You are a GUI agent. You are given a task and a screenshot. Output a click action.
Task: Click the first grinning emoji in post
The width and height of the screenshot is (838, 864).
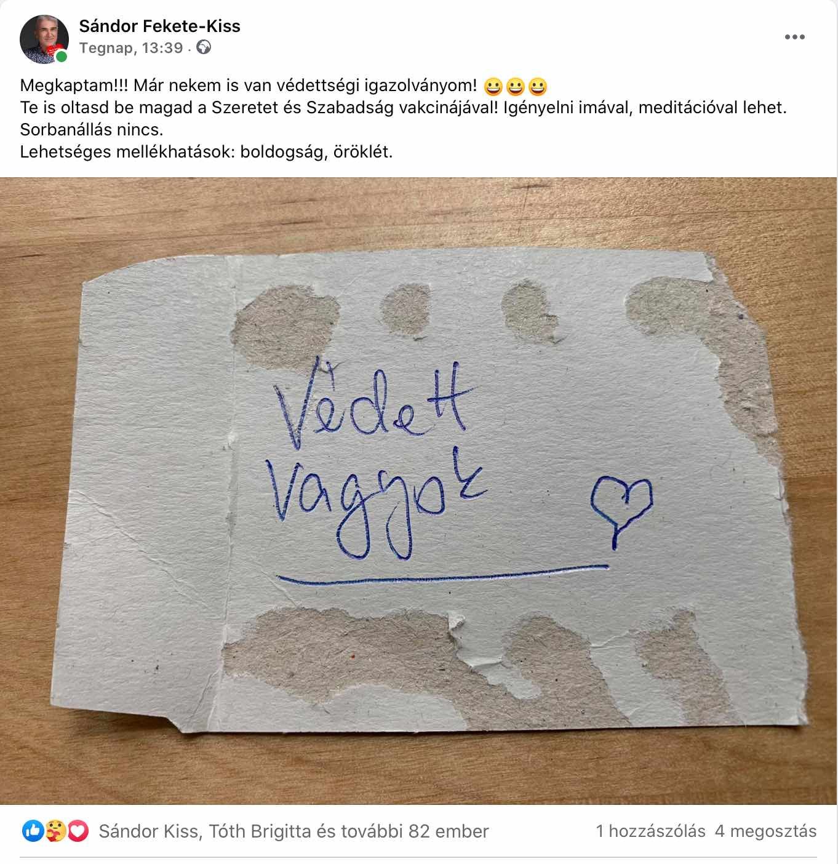tap(493, 87)
